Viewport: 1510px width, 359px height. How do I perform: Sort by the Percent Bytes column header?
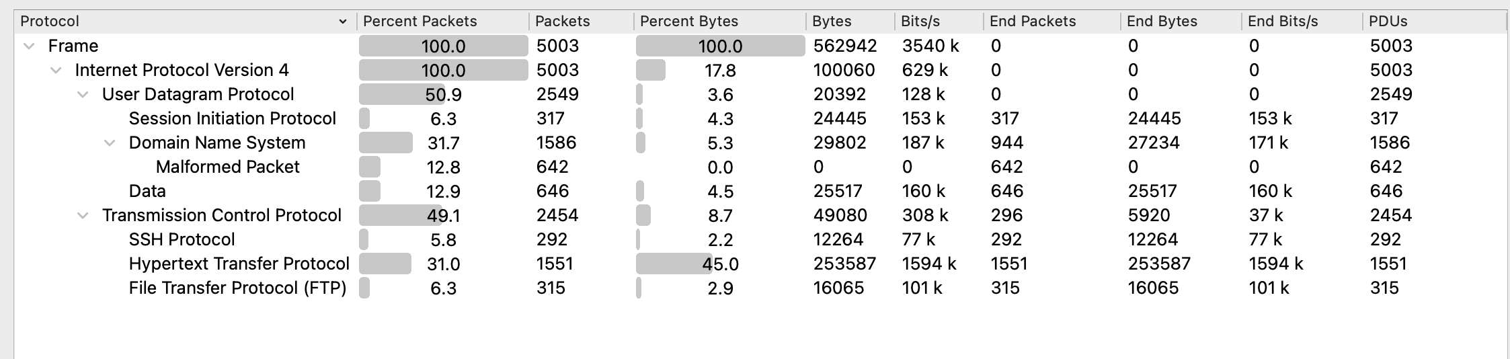719,22
